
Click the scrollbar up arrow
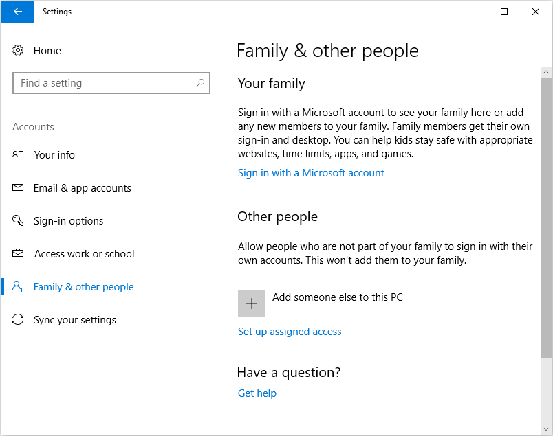[546, 72]
